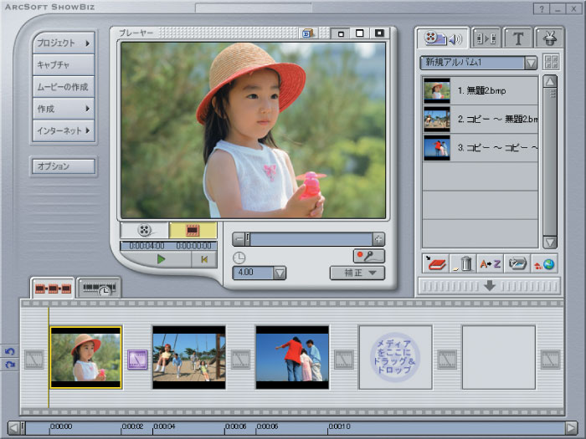The height and width of the screenshot is (439, 586).
Task: Click the globe download content icon
Action: (544, 264)
